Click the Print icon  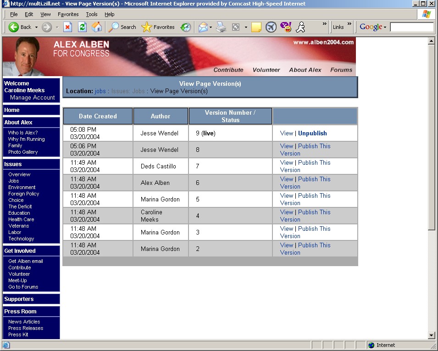pos(221,27)
